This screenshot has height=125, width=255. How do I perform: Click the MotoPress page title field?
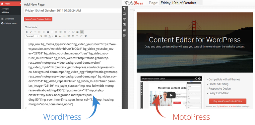click(181, 3)
